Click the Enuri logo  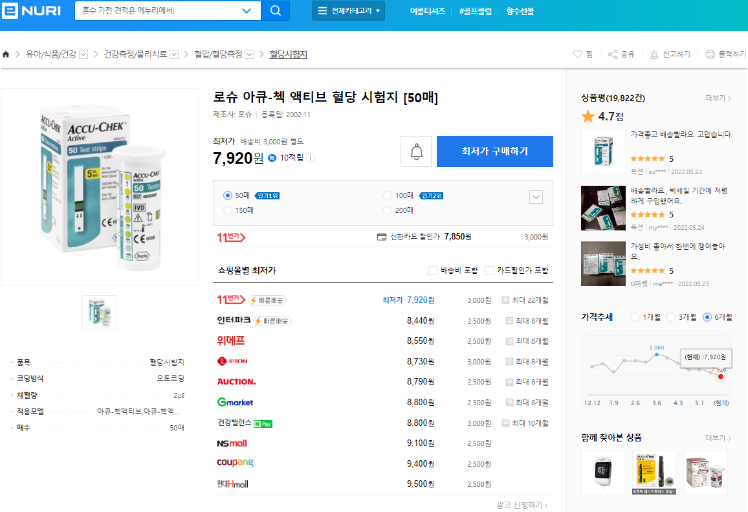pyautogui.click(x=32, y=10)
